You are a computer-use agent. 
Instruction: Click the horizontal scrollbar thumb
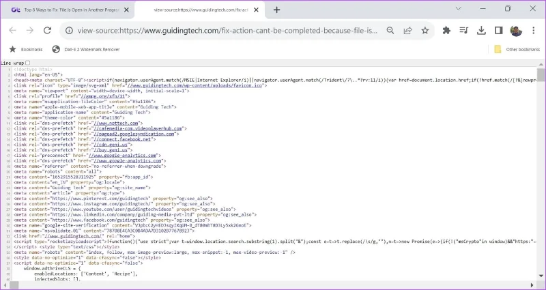pos(14,285)
